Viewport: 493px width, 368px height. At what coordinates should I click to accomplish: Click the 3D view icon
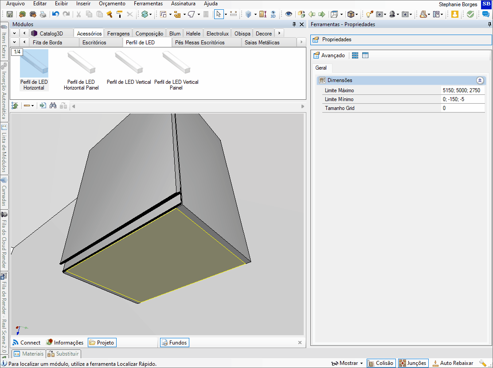[x=273, y=14]
